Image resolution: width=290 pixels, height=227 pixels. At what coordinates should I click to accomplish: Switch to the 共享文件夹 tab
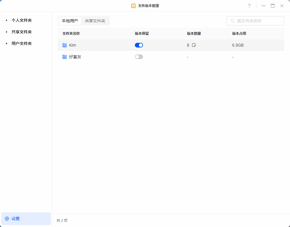(x=95, y=21)
